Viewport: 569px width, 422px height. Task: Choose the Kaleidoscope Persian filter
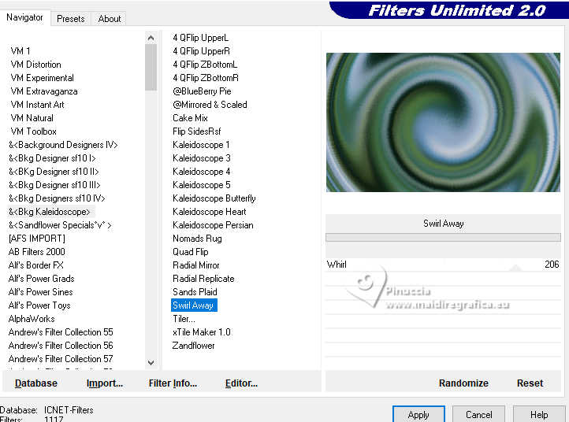(x=213, y=225)
